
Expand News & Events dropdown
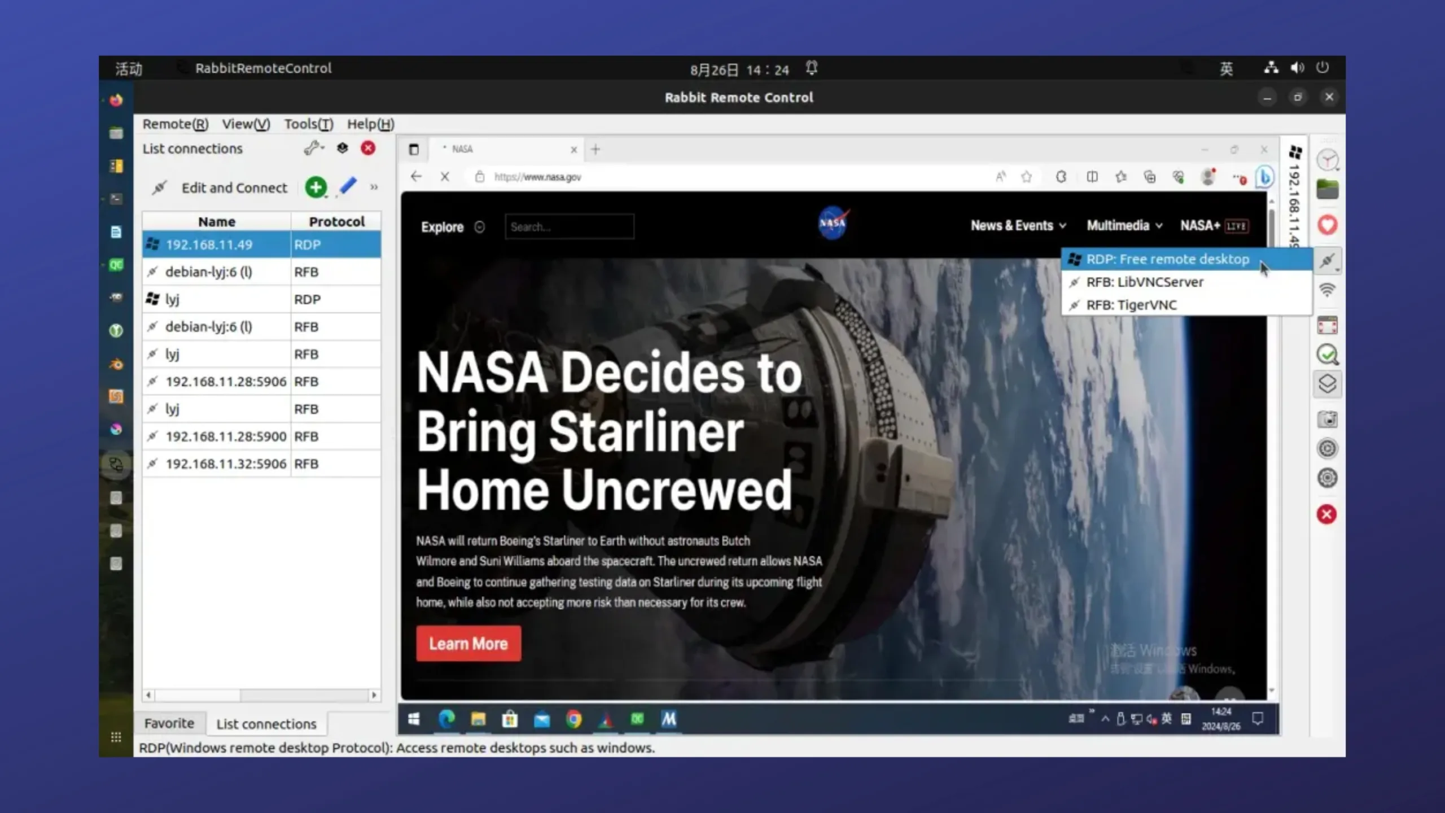click(x=1018, y=225)
